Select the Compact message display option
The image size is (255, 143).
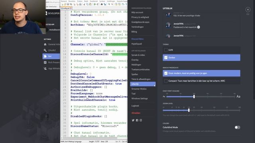[201, 81]
